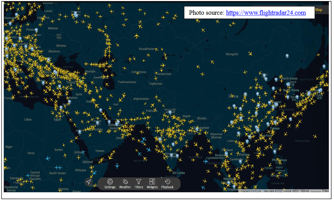Image resolution: width=334 pixels, height=205 pixels.
Task: Click the Sri Lanka label
Action: point(179,173)
